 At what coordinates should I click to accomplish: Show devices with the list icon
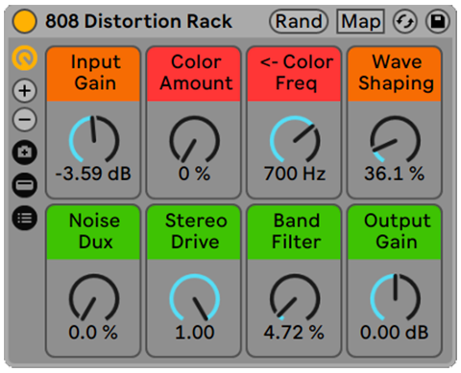tap(25, 219)
